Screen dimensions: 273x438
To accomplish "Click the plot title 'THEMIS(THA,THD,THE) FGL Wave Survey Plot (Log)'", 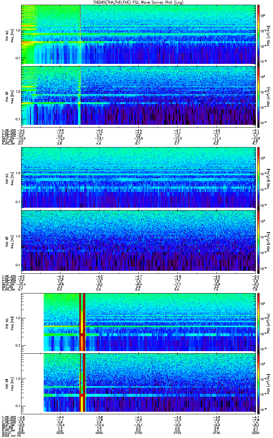I will pos(138,2).
